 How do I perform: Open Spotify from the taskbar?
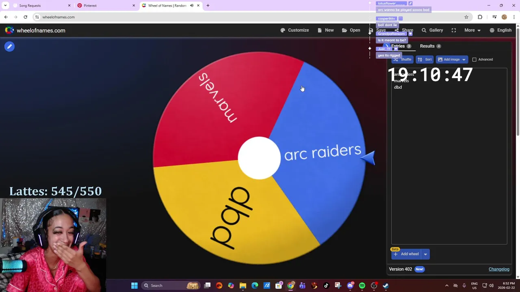pyautogui.click(x=362, y=286)
